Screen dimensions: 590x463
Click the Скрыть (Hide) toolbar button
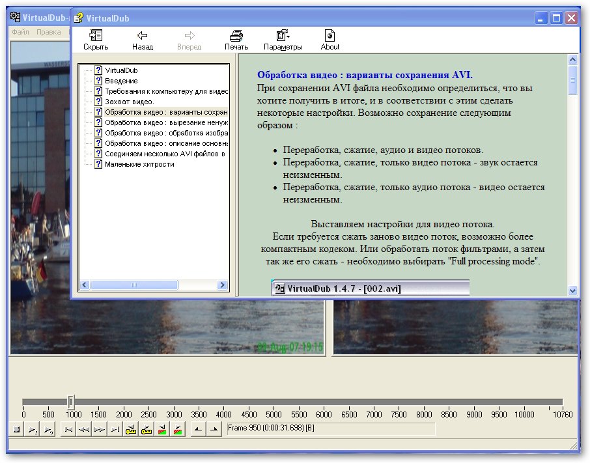pyautogui.click(x=96, y=40)
